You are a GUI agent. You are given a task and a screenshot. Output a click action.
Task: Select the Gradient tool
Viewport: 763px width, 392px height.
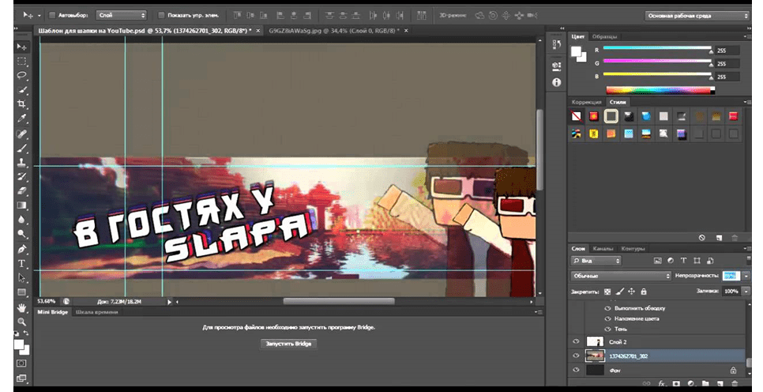[x=21, y=205]
